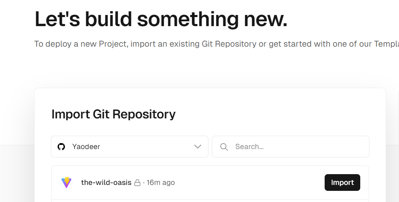399x202 pixels.
Task: Click the magnifying glass search icon
Action: 224,147
